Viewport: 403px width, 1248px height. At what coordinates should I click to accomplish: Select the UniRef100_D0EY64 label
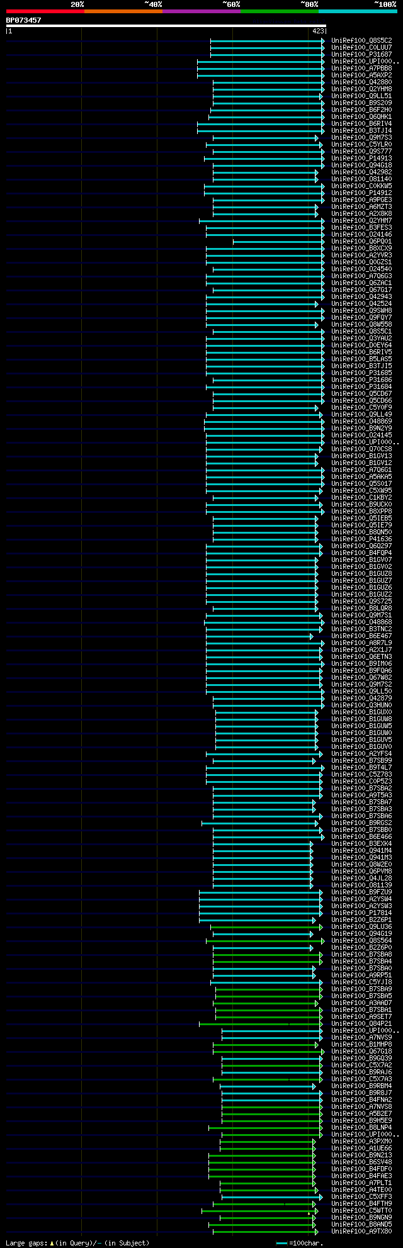point(361,345)
